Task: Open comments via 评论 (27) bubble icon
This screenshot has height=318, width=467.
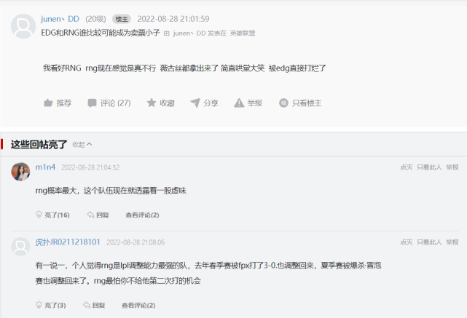Action: (x=92, y=103)
